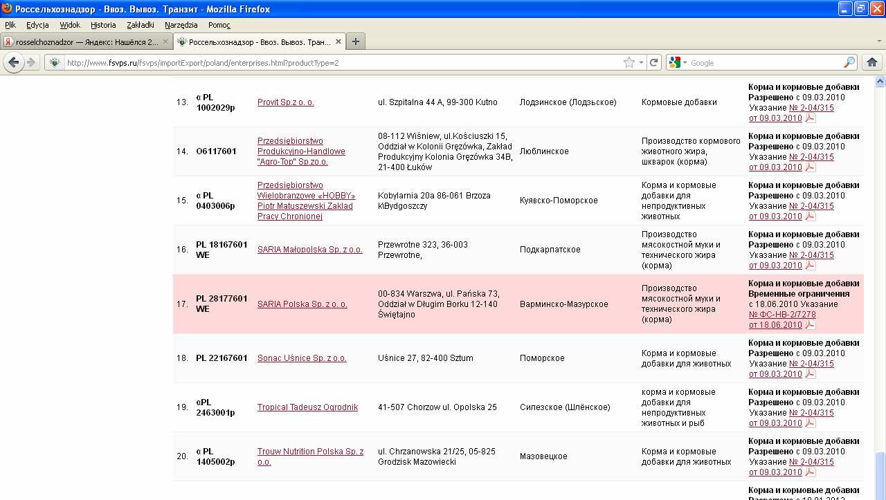Image resolution: width=886 pixels, height=500 pixels.
Task: Select registration number PL 22167601
Action: tap(221, 358)
